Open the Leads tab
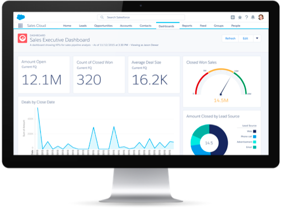 coord(83,26)
